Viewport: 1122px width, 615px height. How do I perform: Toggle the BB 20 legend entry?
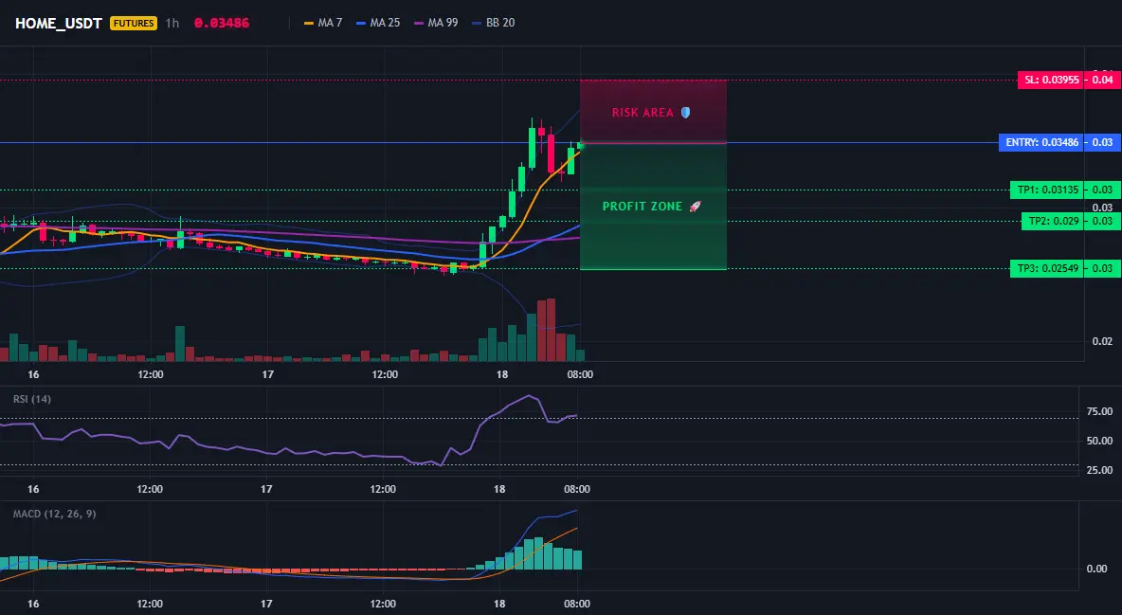pos(494,23)
